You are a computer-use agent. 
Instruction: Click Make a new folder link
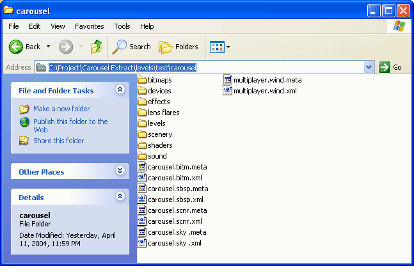[61, 109]
